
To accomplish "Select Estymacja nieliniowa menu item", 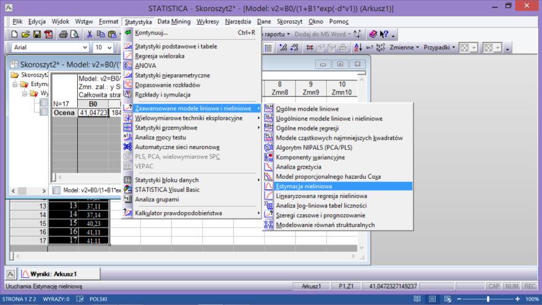I will tap(337, 186).
